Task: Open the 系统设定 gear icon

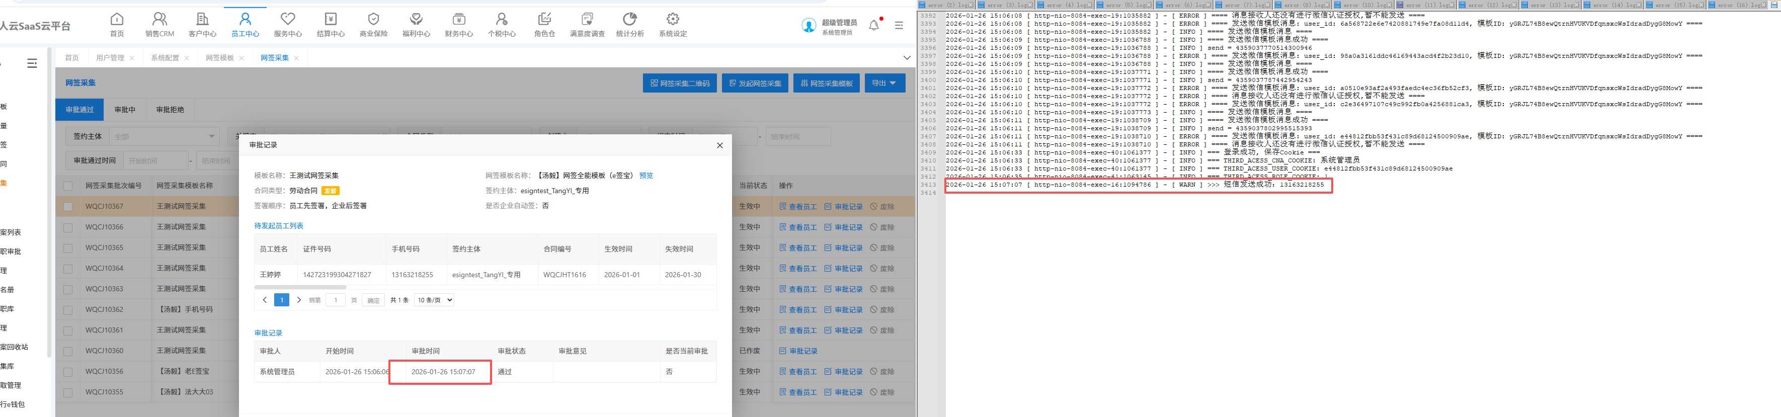Action: 673,19
